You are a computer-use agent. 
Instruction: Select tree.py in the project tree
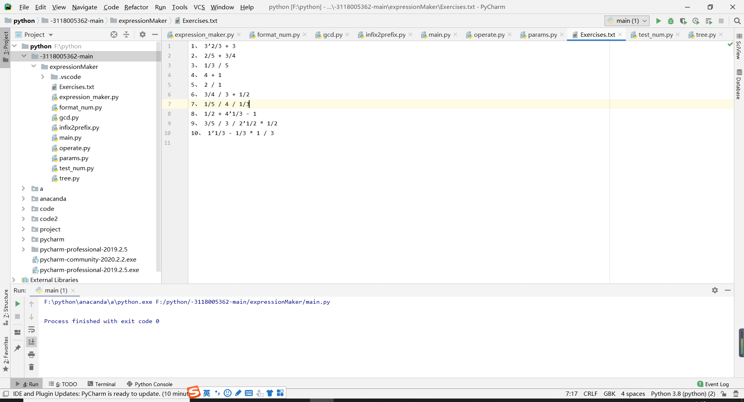[x=69, y=178]
